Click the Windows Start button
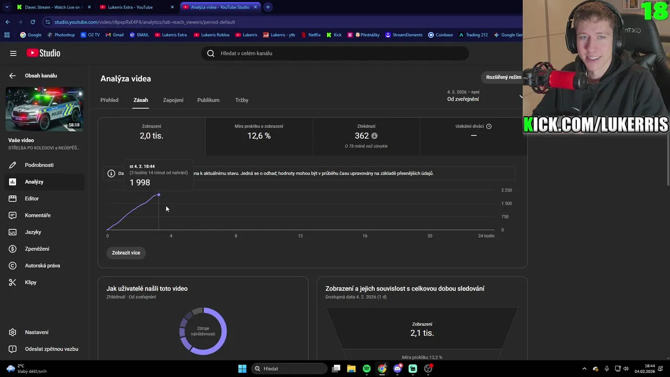The image size is (670, 377). point(242,369)
